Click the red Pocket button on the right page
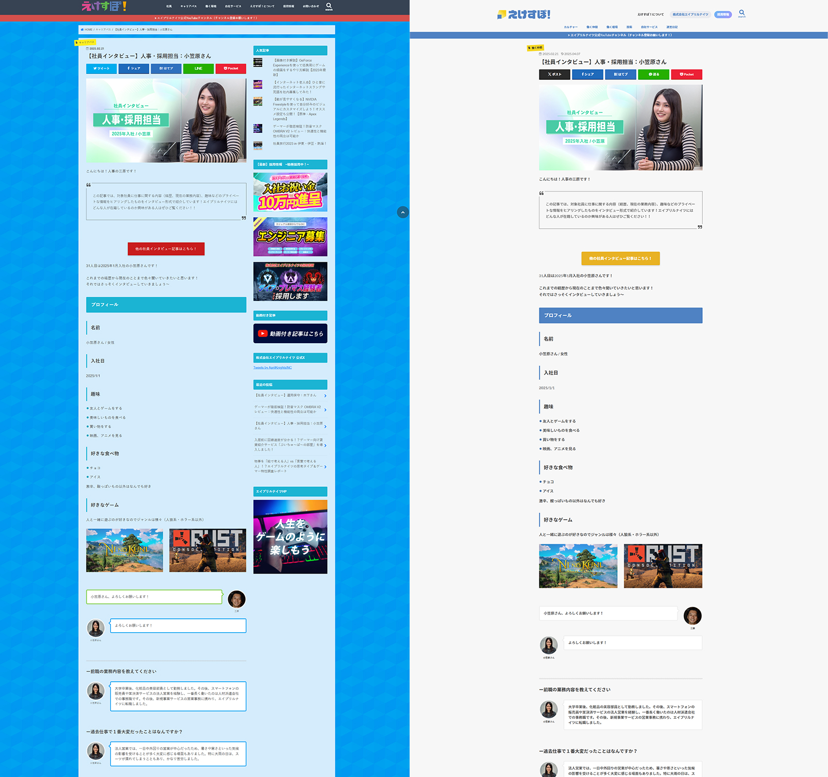The height and width of the screenshot is (777, 828). click(686, 74)
